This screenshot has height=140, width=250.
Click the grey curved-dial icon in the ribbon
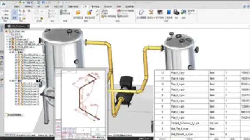141,12
